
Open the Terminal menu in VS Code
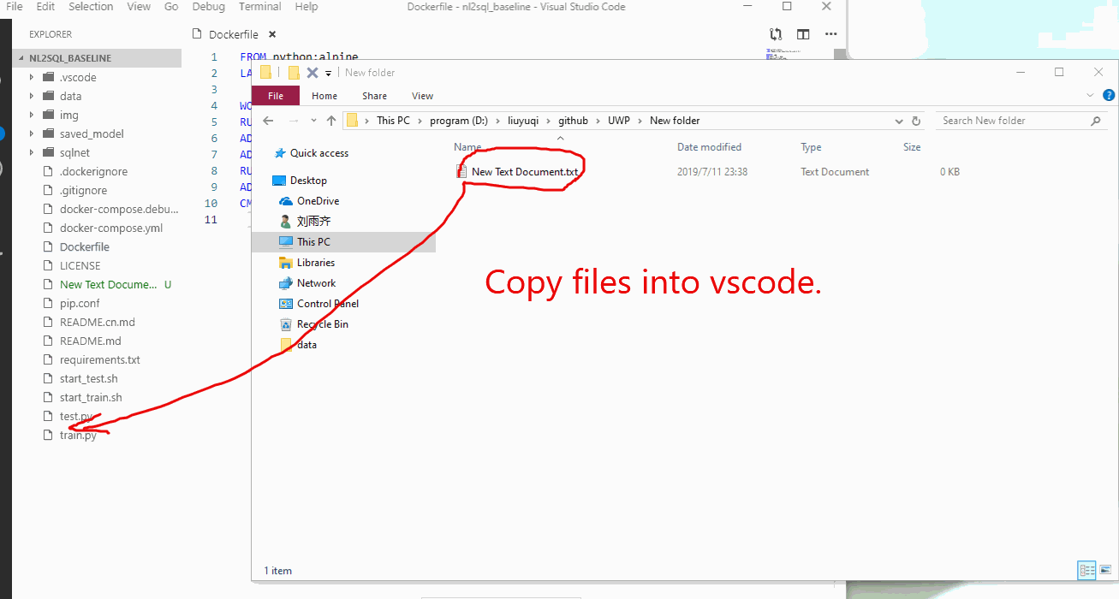259,7
